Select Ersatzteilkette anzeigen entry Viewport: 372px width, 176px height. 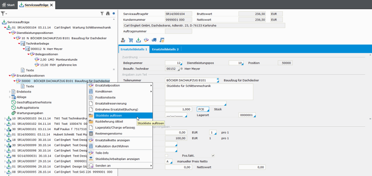(120, 140)
